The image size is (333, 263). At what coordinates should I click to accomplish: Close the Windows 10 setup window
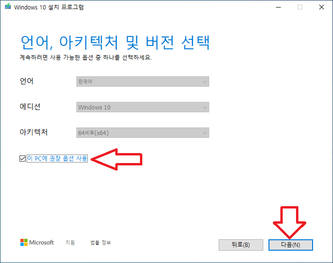click(x=322, y=7)
